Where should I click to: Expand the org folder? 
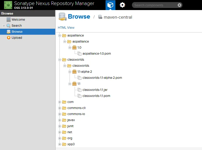[x=60, y=138]
